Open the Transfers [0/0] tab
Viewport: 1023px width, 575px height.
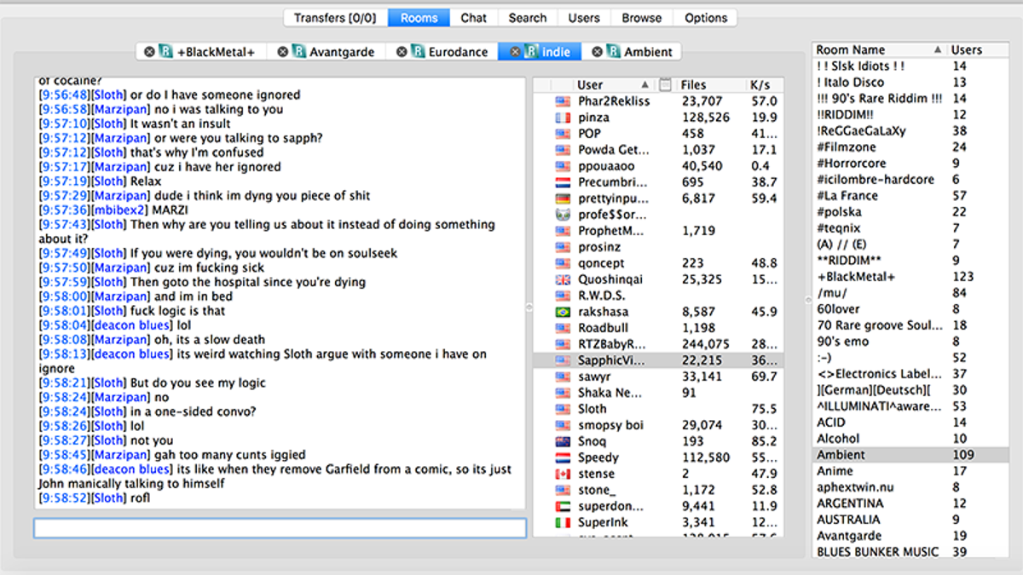point(335,17)
